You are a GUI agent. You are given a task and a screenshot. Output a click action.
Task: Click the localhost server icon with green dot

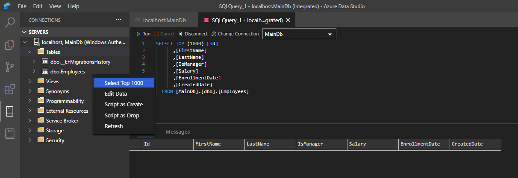37,42
